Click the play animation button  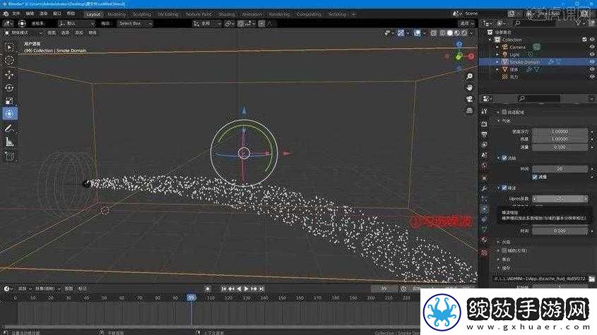coord(247,289)
